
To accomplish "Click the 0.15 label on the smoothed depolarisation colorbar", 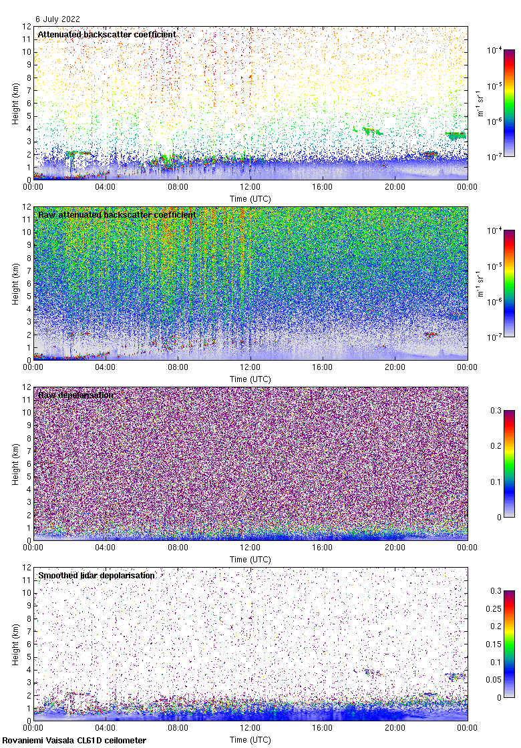I will (494, 644).
